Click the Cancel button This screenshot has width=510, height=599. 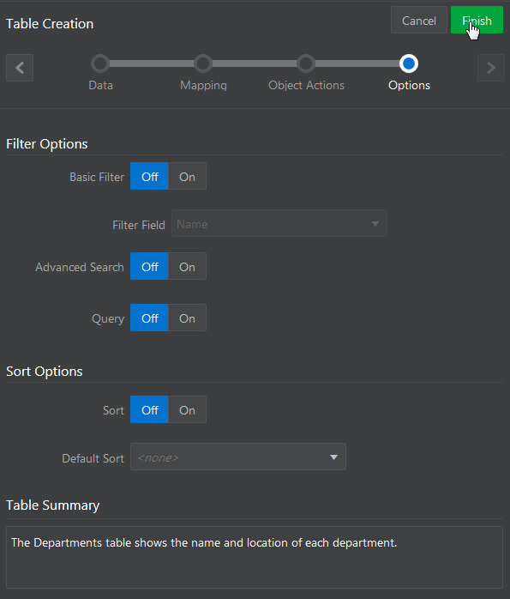tap(419, 20)
